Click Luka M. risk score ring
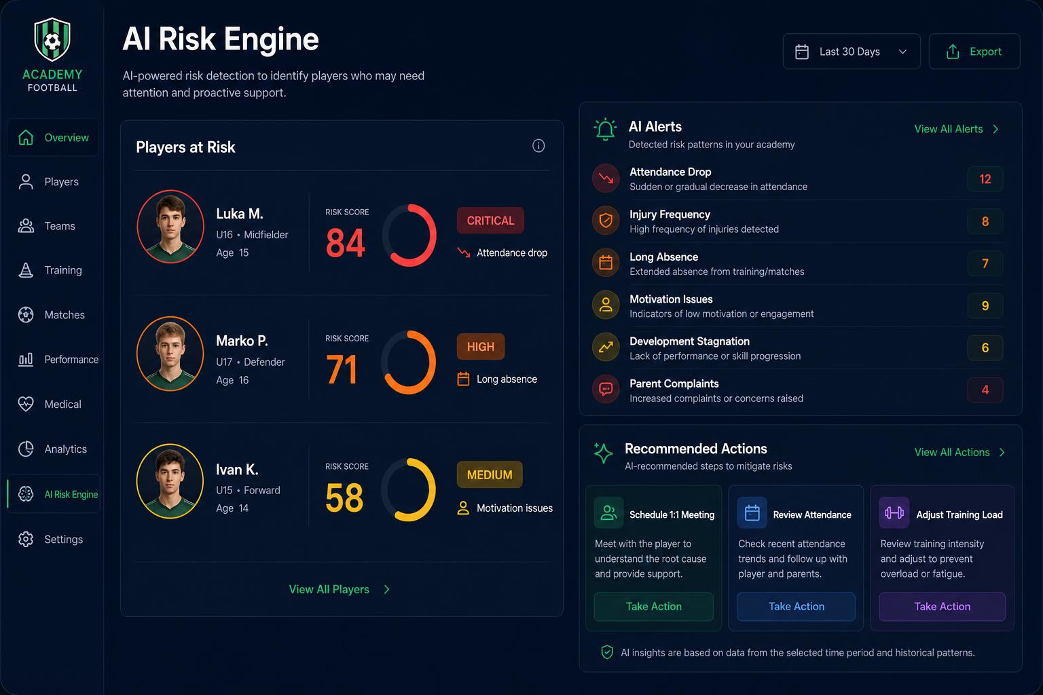The height and width of the screenshot is (695, 1043). click(409, 236)
